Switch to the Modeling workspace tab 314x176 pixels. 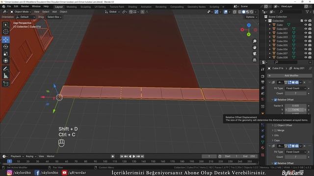[x=72, y=7]
